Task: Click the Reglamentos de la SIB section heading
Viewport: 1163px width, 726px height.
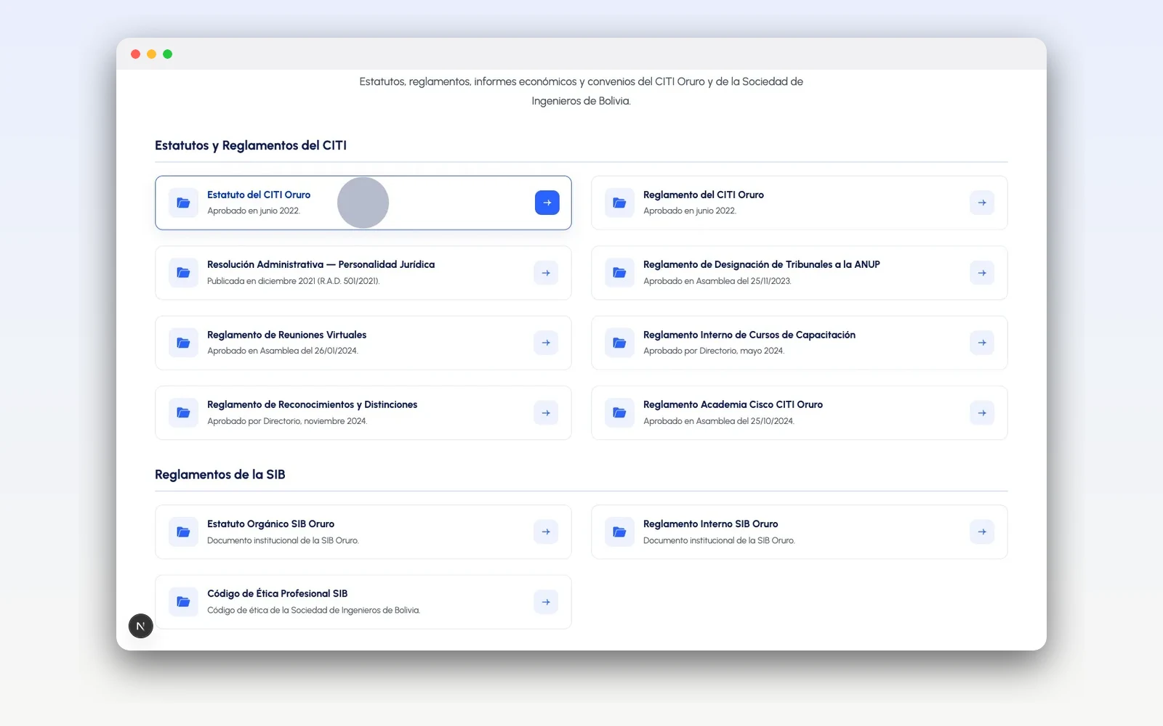Action: [220, 474]
